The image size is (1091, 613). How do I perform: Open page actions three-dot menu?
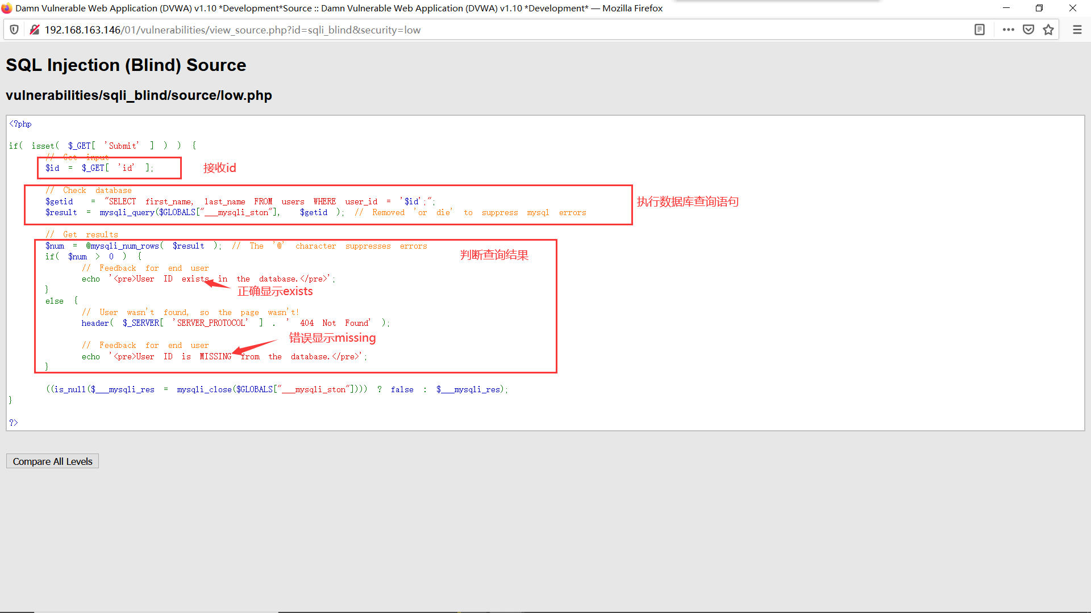1009,30
